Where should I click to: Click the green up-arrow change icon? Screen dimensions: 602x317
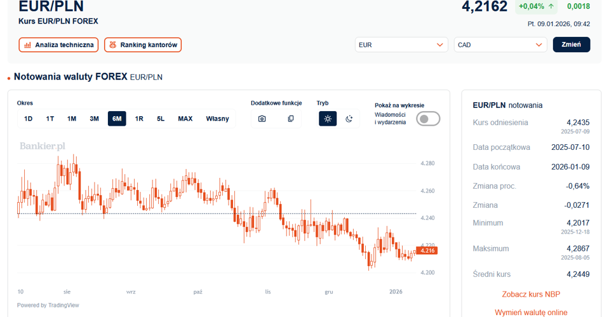pyautogui.click(x=551, y=6)
